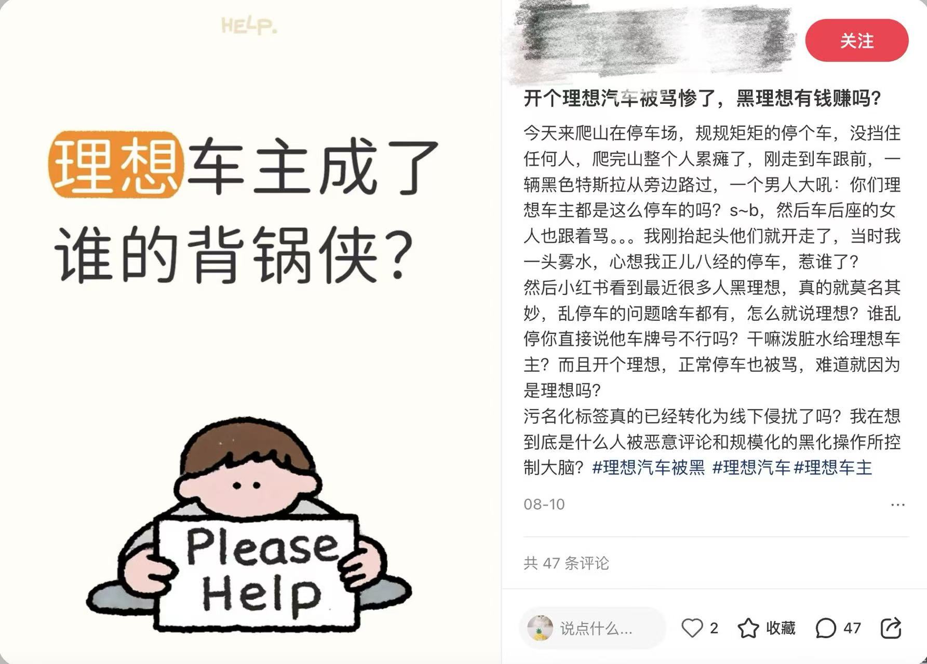Image resolution: width=927 pixels, height=664 pixels.
Task: Click the 共 47 条评论 comments header
Action: pyautogui.click(x=566, y=563)
